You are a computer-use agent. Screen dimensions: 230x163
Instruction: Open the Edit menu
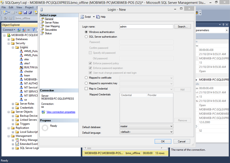[x=11, y=7]
